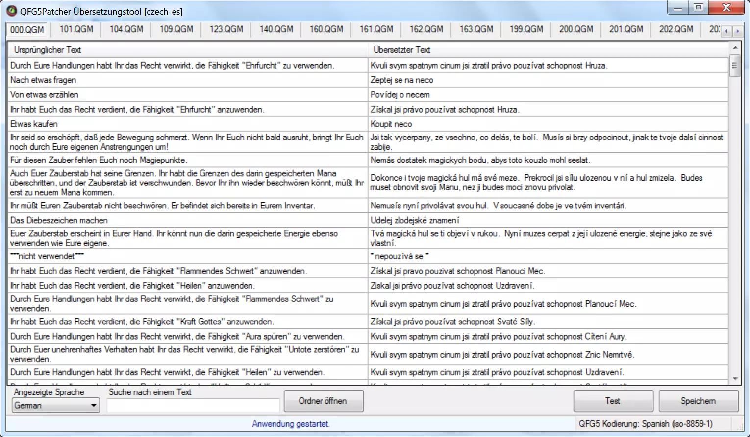Click the cell 'Získal jsi pravo pouzivat schopnost Planouci Mec.'
Viewport: 750px width, 437px height.
pyautogui.click(x=548, y=271)
